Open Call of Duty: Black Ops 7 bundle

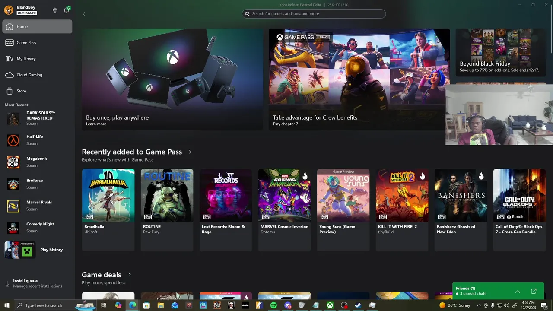[519, 210]
